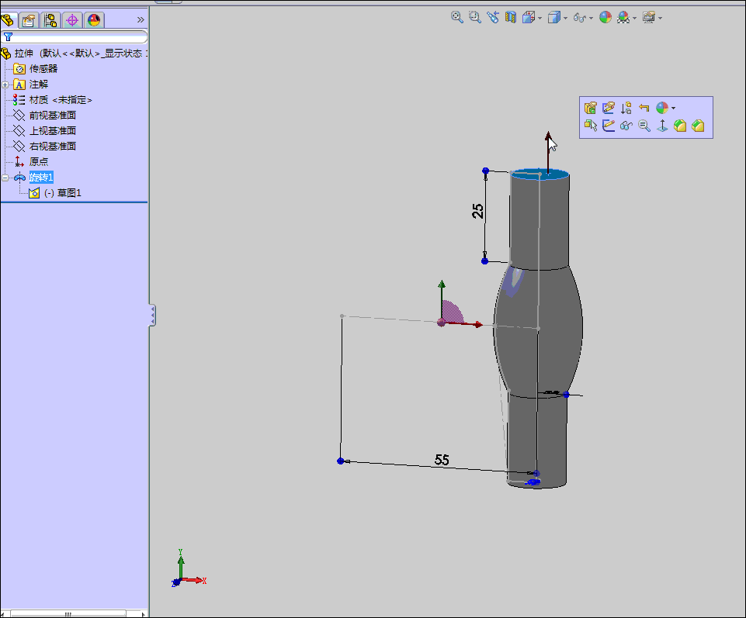Click the feature tree filter field
The image size is (746, 618).
coord(78,37)
